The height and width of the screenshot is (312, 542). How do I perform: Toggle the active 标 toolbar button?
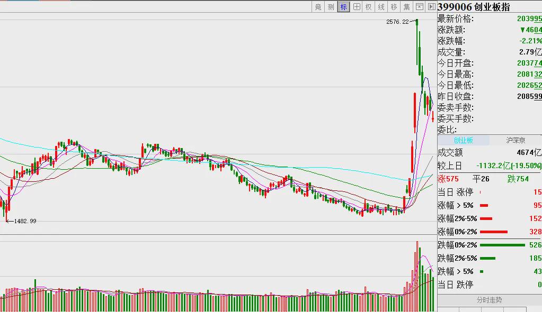pos(344,6)
